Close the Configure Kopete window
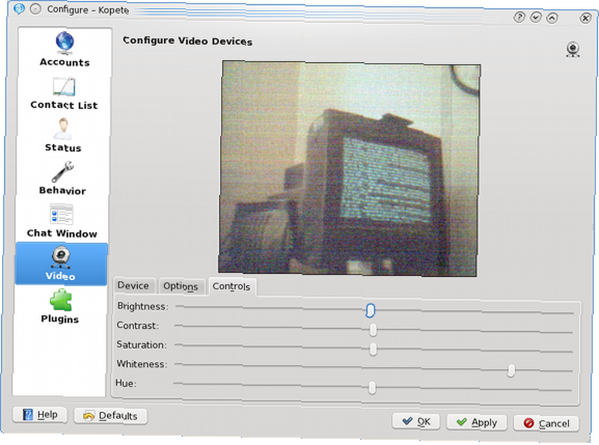This screenshot has width=599, height=445. 585,18
